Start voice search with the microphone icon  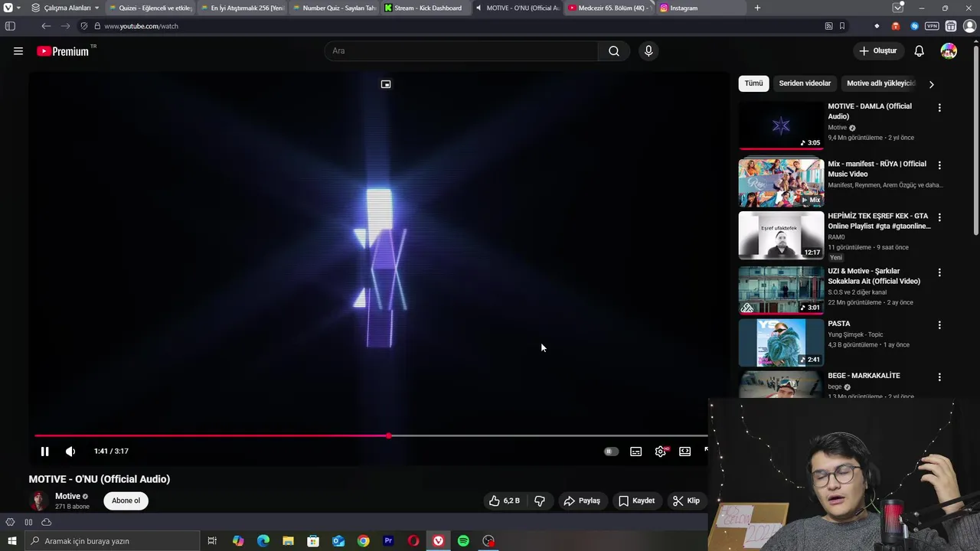pyautogui.click(x=648, y=51)
